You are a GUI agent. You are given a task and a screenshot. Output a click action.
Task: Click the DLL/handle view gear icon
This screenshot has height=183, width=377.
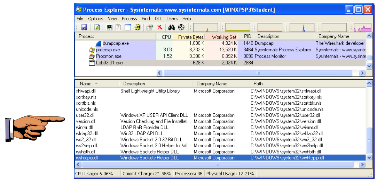(137, 27)
